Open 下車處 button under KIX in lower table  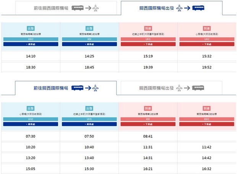point(148,124)
